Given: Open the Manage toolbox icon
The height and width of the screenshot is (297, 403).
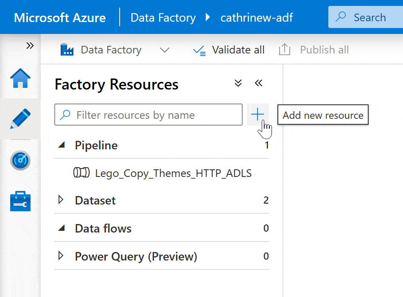Looking at the screenshot, I should point(20,201).
